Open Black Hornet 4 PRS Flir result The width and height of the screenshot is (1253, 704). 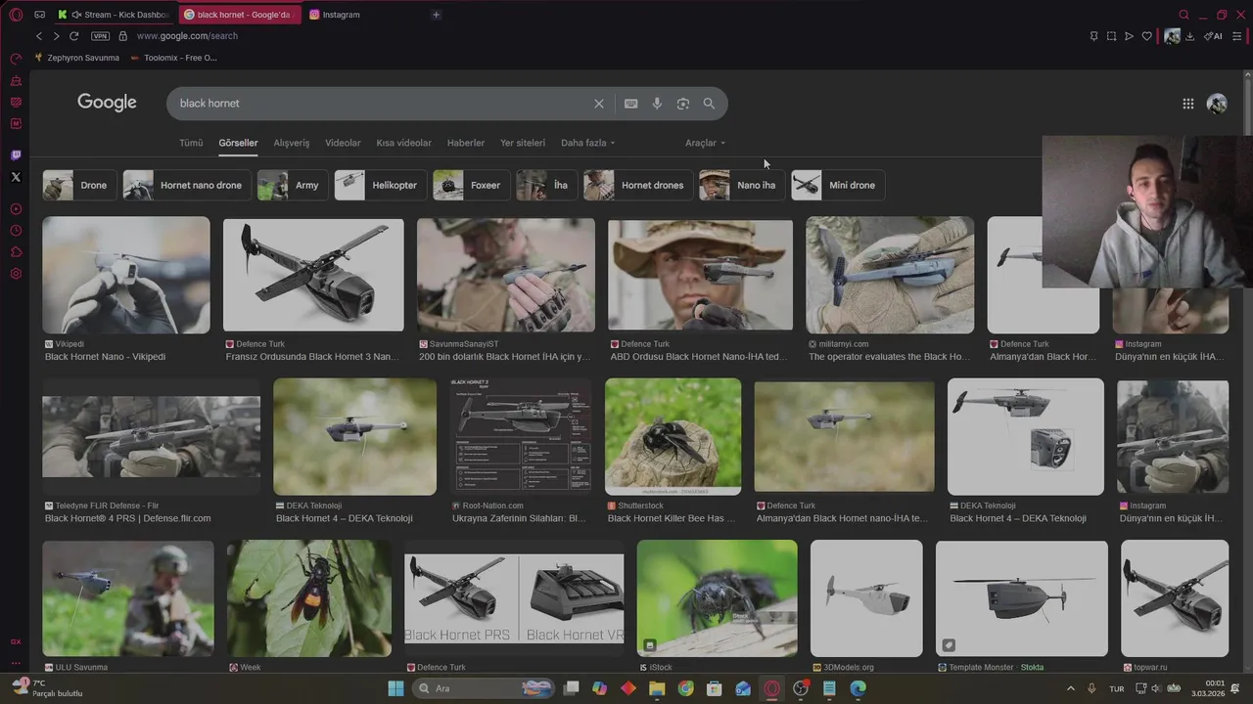[152, 436]
